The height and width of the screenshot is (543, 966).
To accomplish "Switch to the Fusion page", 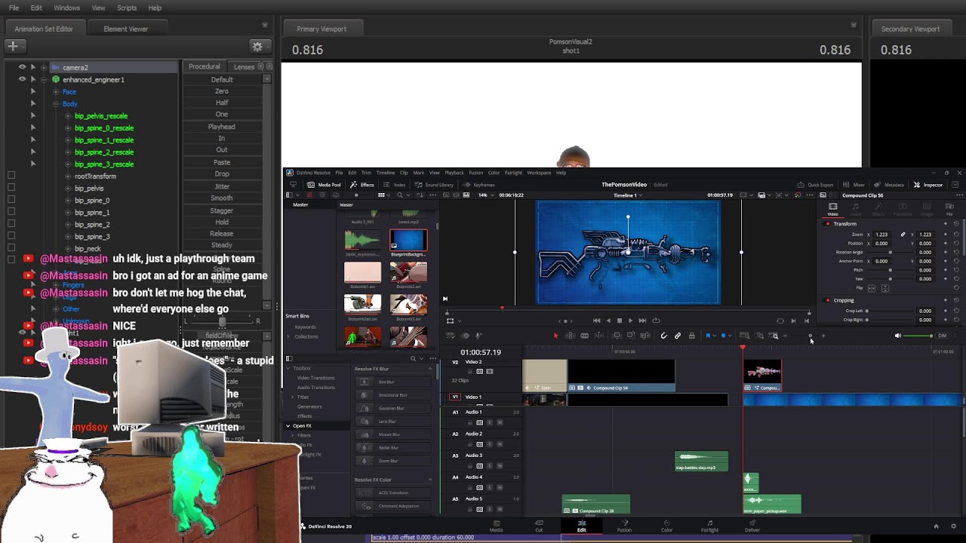I will (x=624, y=526).
